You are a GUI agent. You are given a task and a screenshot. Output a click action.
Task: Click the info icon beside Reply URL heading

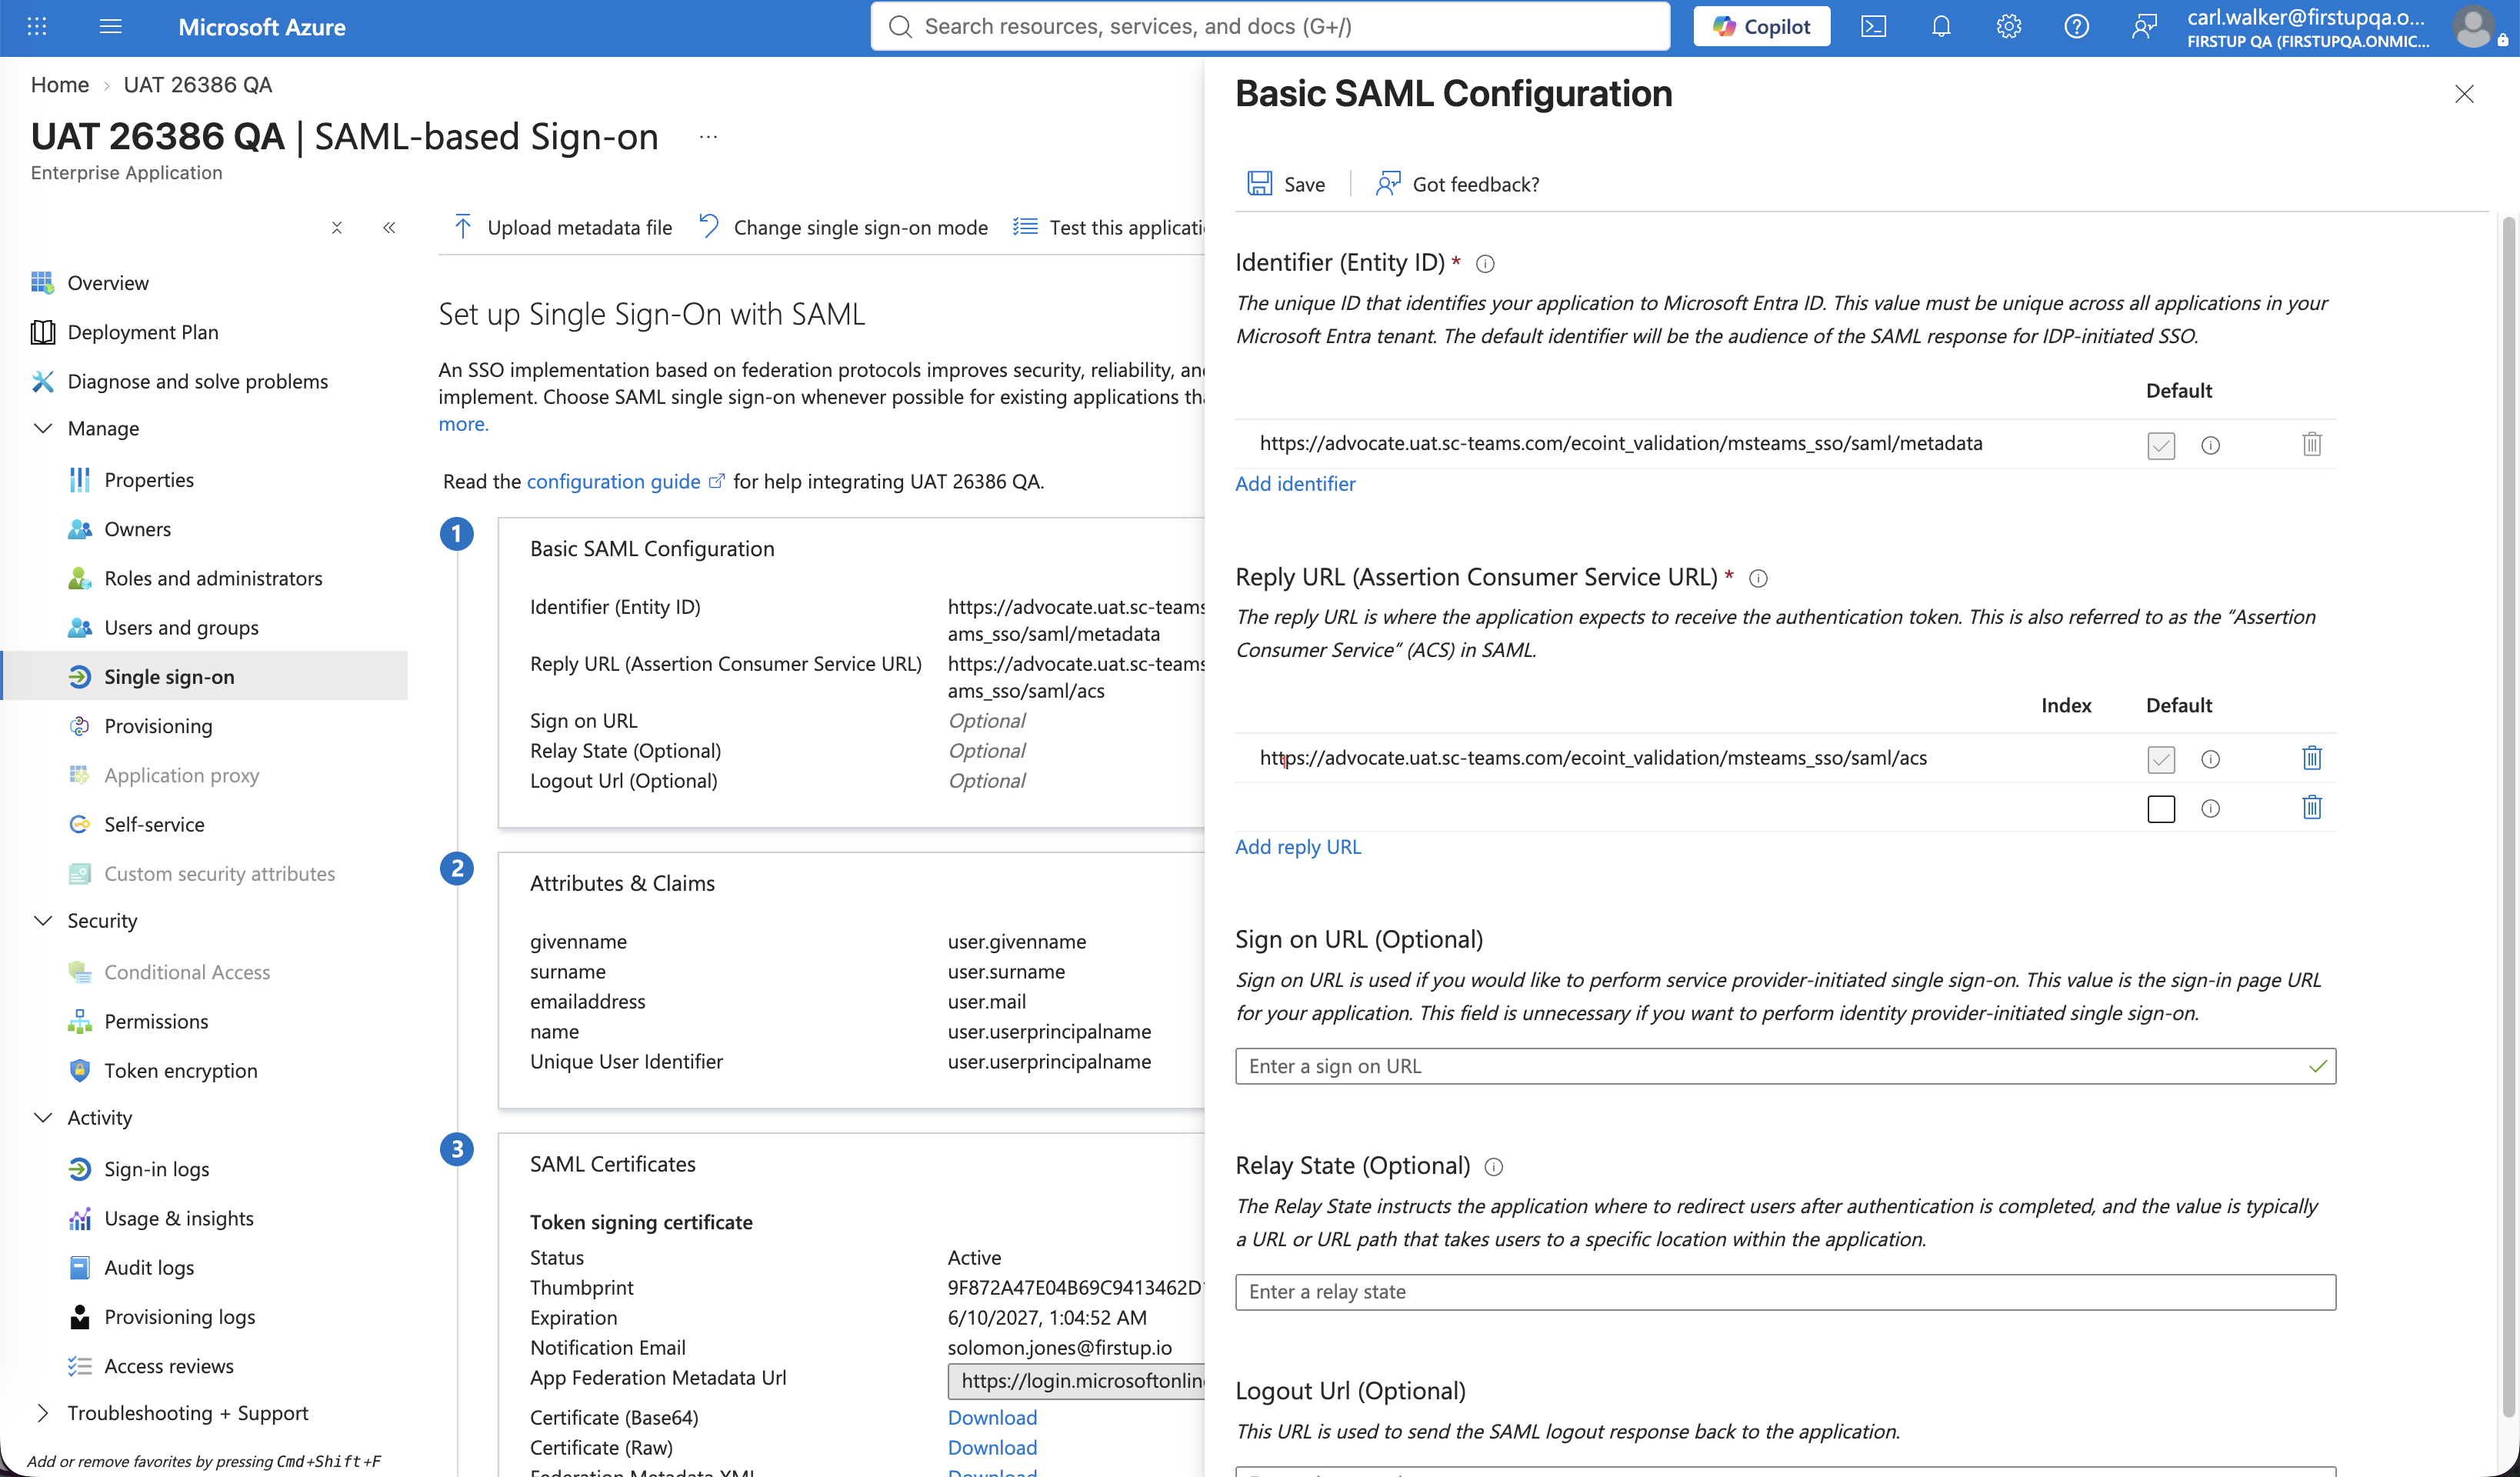click(1758, 578)
